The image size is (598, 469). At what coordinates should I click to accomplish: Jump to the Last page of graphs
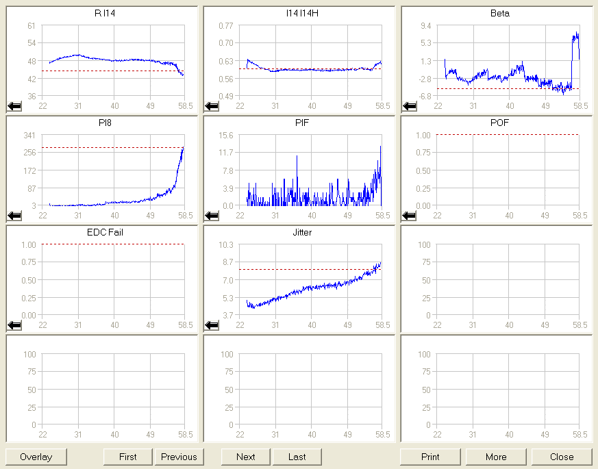point(297,457)
